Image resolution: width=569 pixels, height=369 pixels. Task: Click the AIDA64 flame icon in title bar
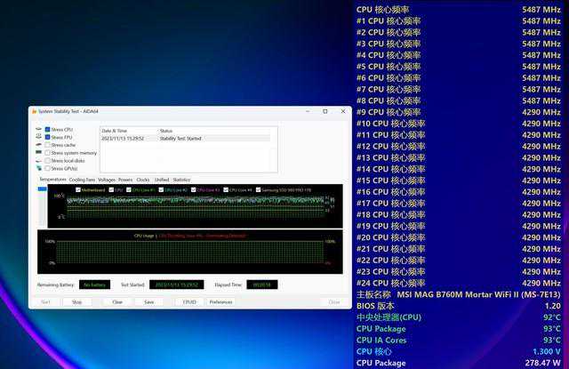33,111
